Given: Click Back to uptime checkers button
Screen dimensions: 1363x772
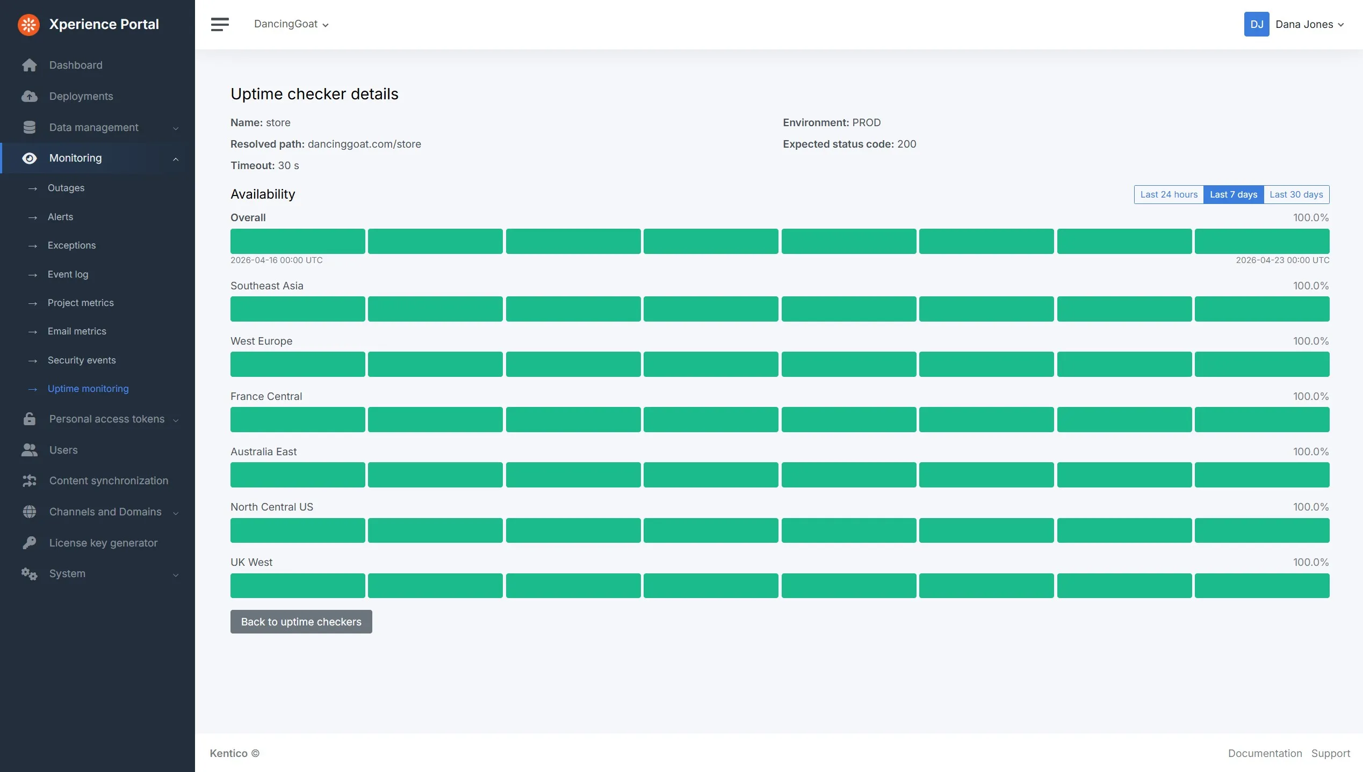Looking at the screenshot, I should (x=301, y=622).
